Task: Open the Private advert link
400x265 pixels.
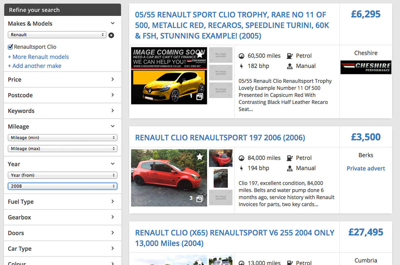Action: [366, 168]
